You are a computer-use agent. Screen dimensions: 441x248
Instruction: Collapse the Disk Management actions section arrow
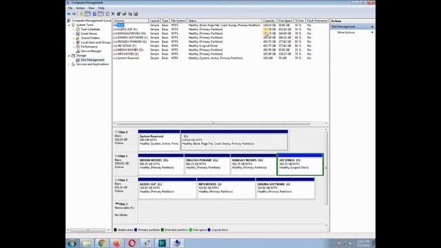point(372,27)
